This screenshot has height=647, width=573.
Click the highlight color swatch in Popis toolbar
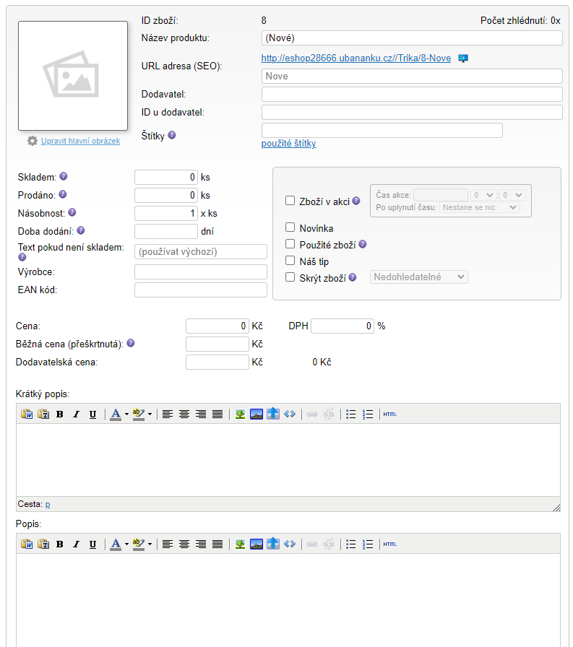(x=138, y=544)
